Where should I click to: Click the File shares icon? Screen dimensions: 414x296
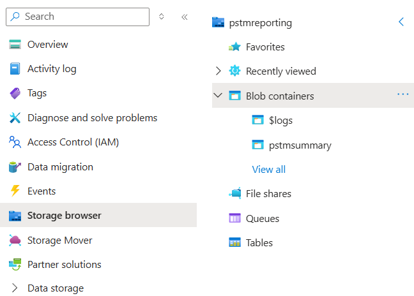[234, 193]
